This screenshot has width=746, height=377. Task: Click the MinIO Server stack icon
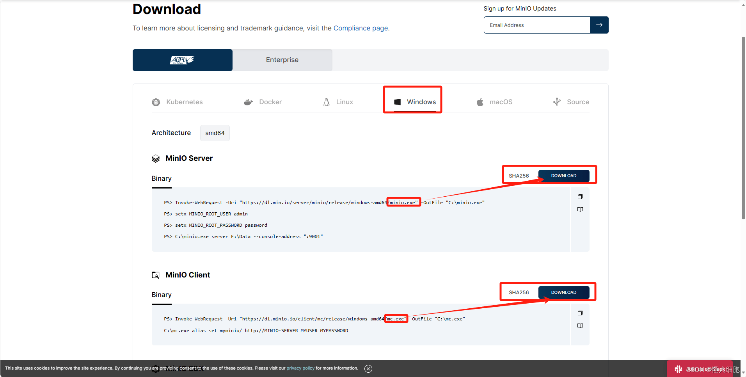click(x=156, y=158)
